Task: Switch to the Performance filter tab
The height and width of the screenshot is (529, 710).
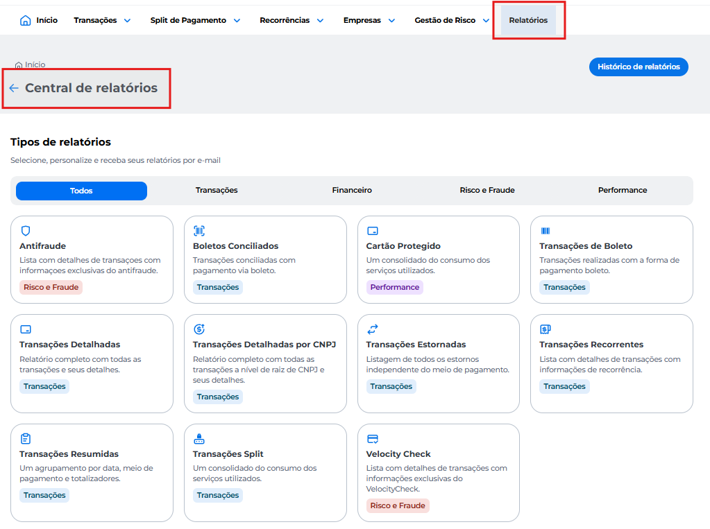Action: click(x=622, y=191)
